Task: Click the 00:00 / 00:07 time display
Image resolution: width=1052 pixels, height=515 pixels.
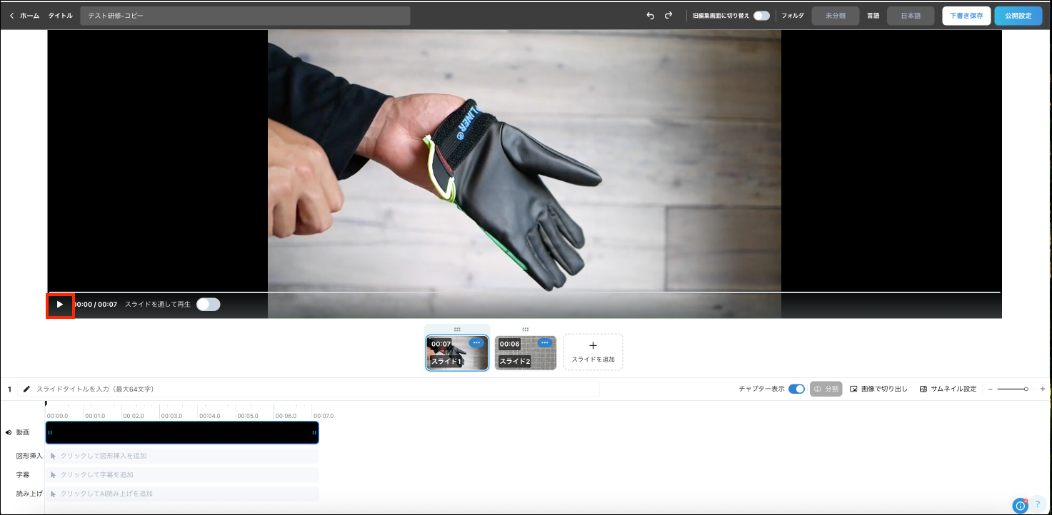Action: coord(96,305)
